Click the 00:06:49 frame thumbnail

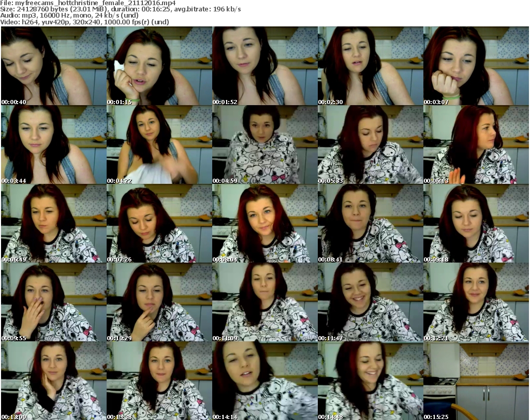pos(54,224)
